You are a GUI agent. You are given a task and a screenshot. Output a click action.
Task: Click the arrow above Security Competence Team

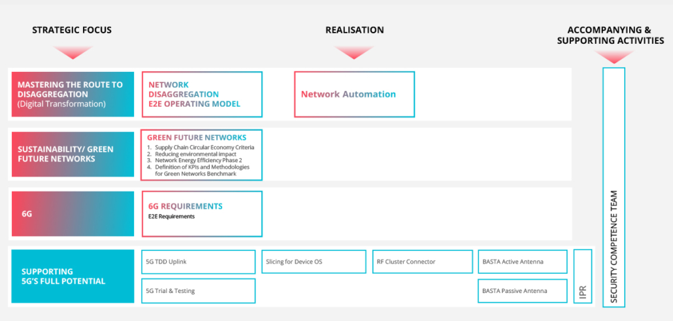pyautogui.click(x=614, y=57)
